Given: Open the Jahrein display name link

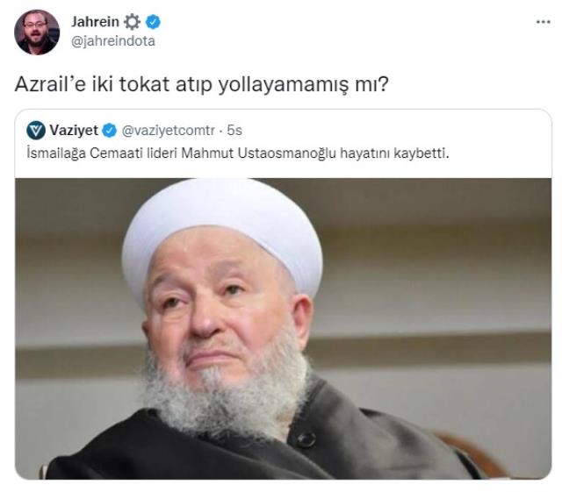Looking at the screenshot, I should coord(95,21).
